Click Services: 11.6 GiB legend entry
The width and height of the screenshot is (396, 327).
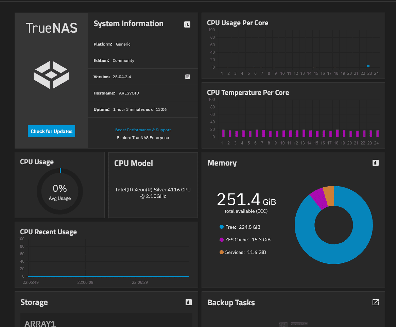pos(243,252)
